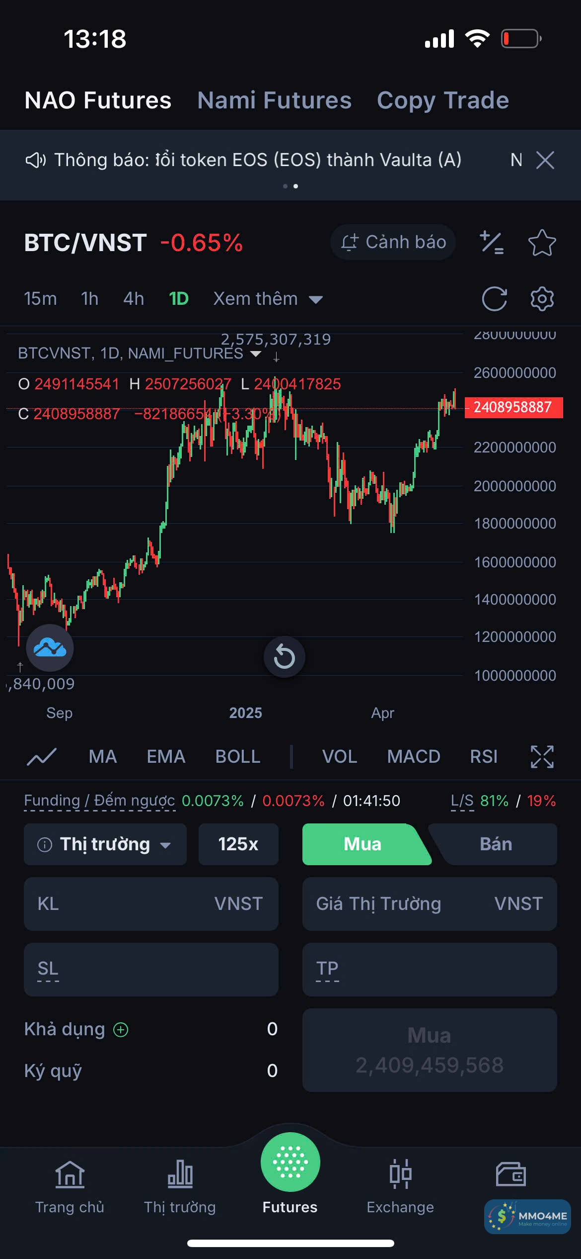Image resolution: width=581 pixels, height=1259 pixels.
Task: Open wallet icon in bottom bar
Action: pos(510,1174)
